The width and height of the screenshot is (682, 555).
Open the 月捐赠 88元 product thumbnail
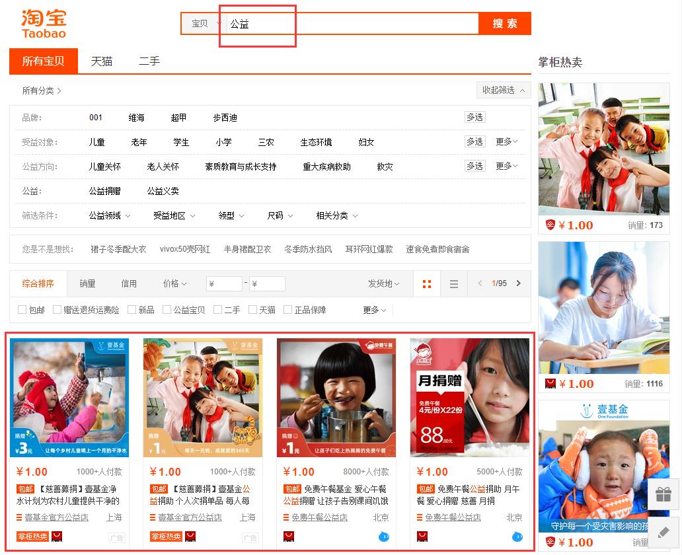click(470, 398)
